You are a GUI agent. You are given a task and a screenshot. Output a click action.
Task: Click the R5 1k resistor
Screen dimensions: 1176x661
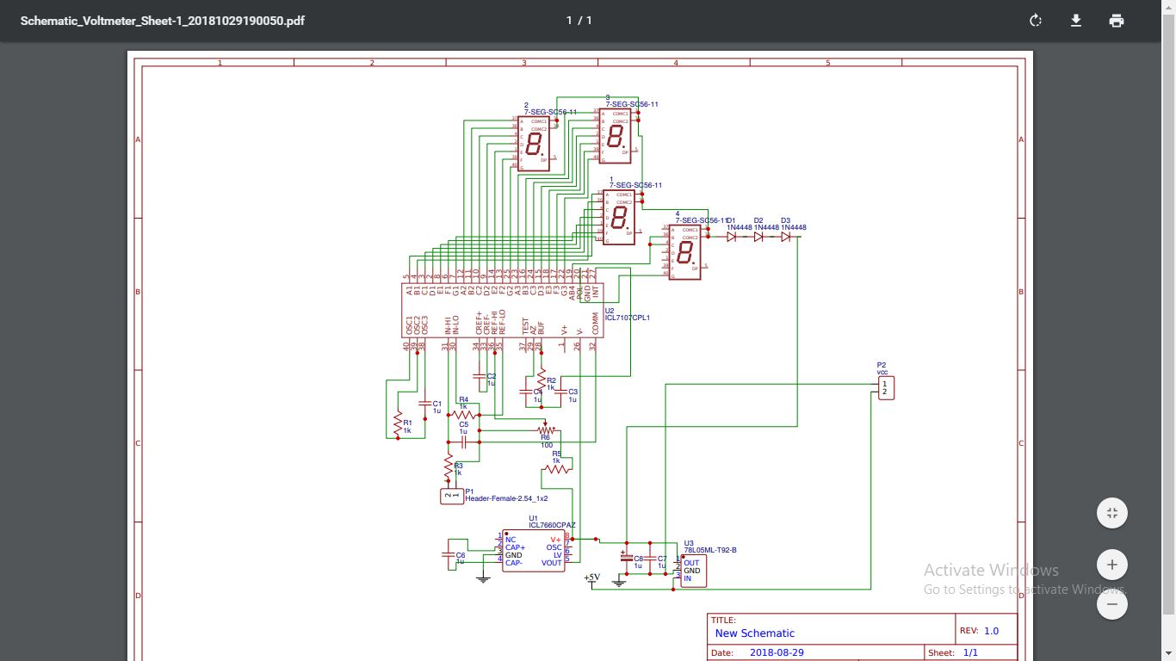click(x=558, y=469)
